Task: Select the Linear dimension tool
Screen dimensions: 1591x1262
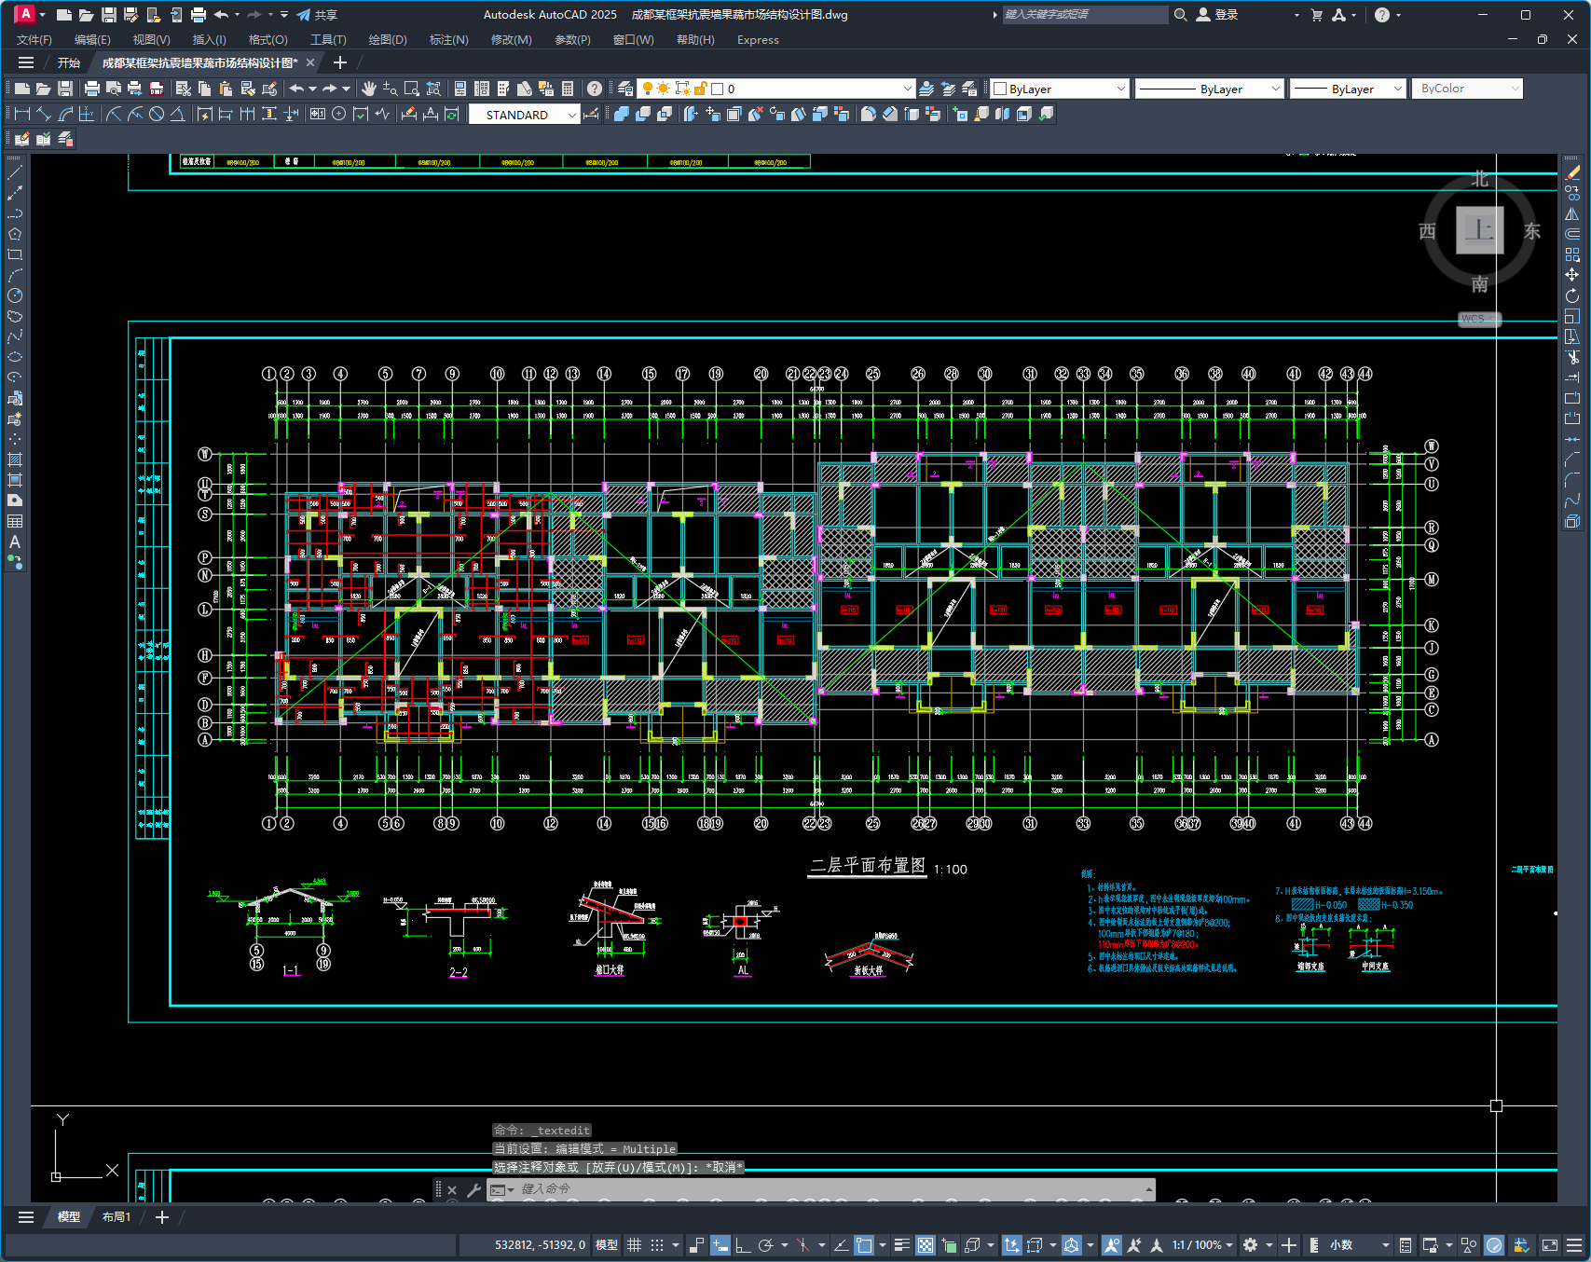Action: pyautogui.click(x=21, y=114)
